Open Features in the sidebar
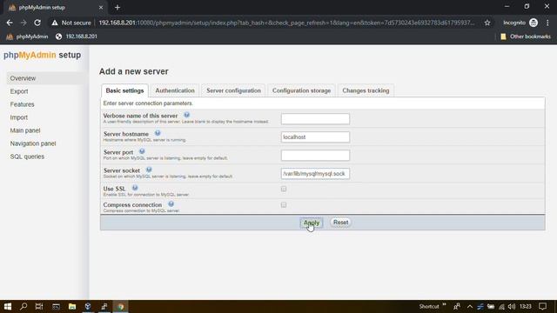557x313 pixels. (22, 104)
